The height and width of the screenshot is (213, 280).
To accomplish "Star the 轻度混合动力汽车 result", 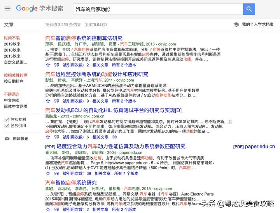I will coord(48,173).
